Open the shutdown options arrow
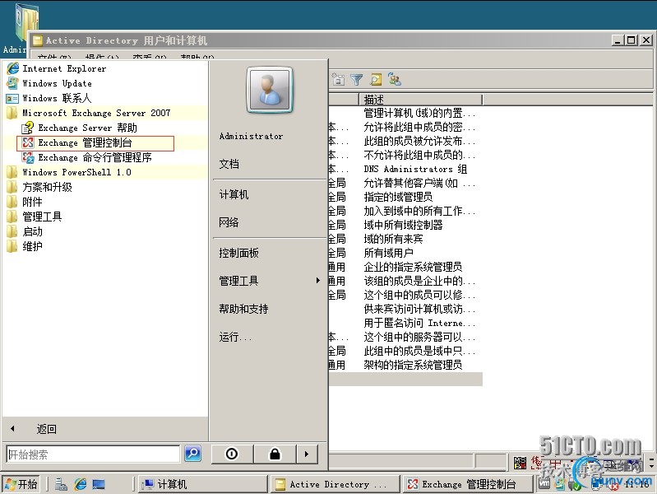657x494 pixels. 307,454
